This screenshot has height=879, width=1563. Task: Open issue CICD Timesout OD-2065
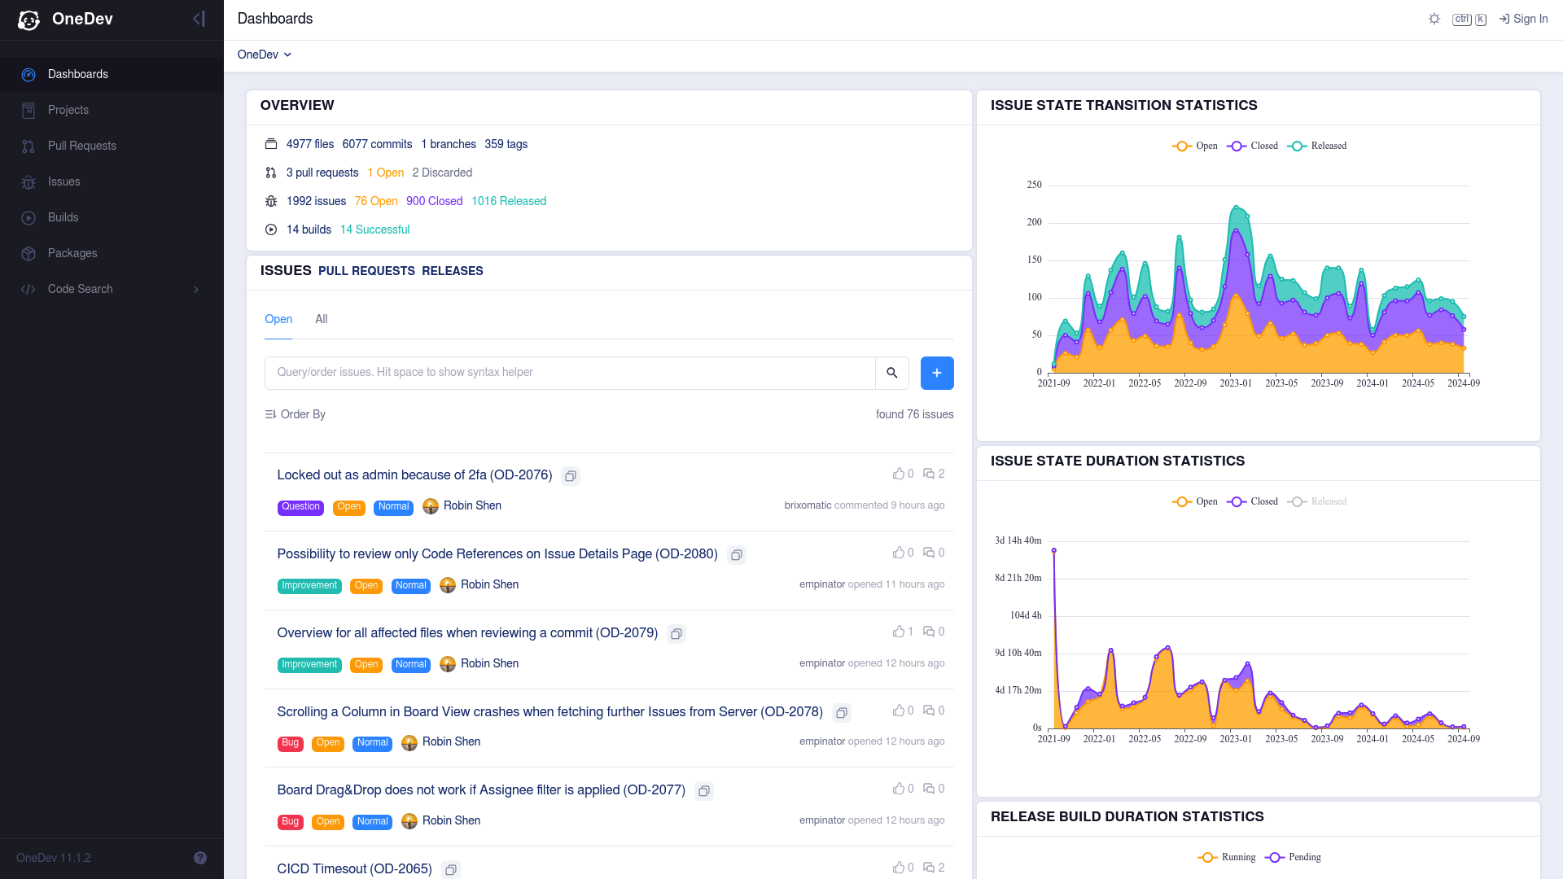click(354, 869)
